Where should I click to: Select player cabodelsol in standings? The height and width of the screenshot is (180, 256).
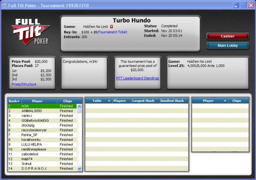pyautogui.click(x=42, y=154)
